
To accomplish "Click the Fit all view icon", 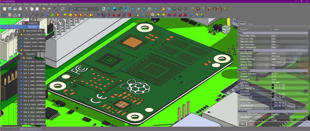I will (x=103, y=9).
